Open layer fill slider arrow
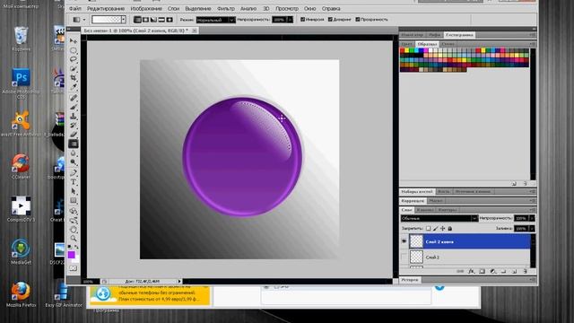 (532, 228)
